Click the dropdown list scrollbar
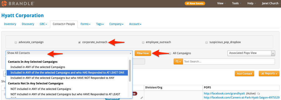281x100 pixels. (130, 71)
